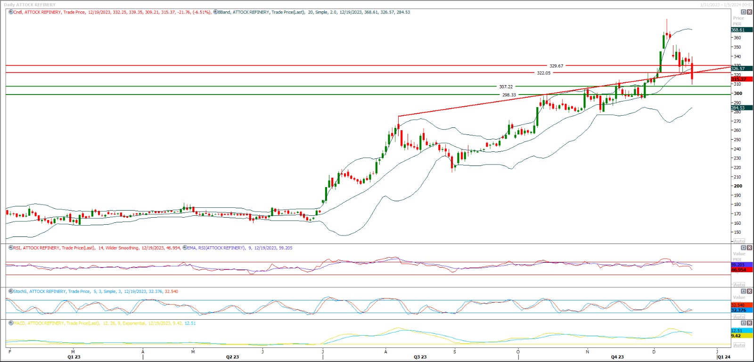Viewport: 754px width, 362px height.
Task: Click the StochS indicator clock icon
Action: [11, 291]
